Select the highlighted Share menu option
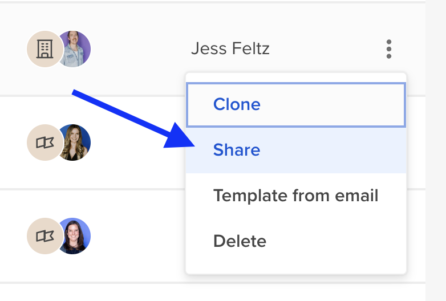446x301 pixels. point(296,150)
